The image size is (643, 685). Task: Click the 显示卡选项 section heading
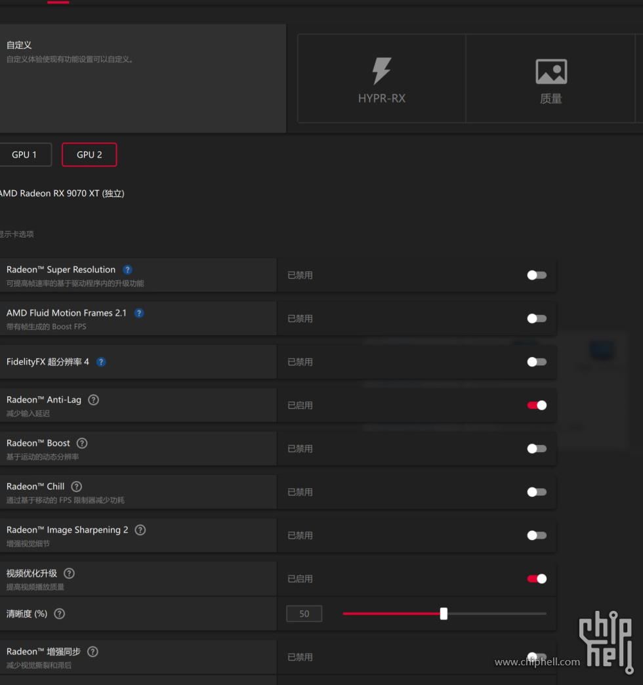tap(16, 234)
